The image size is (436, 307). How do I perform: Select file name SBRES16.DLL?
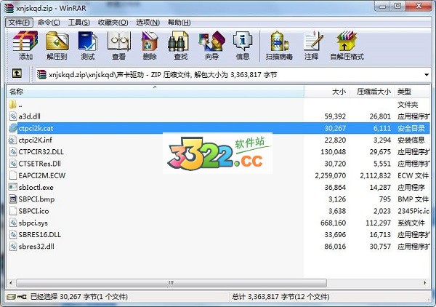(40, 235)
